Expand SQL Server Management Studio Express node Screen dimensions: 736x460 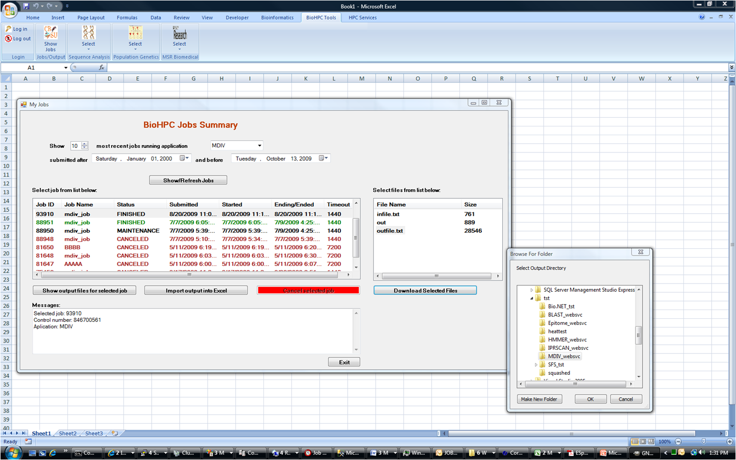coord(531,290)
